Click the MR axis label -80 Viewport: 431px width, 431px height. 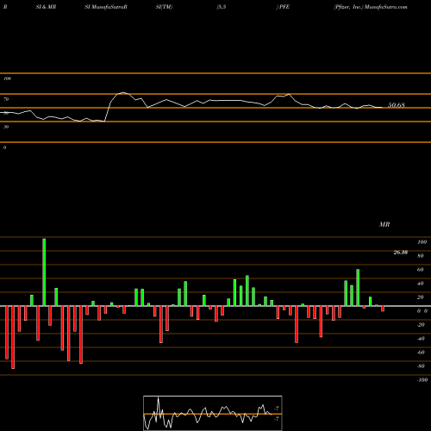pos(421,366)
